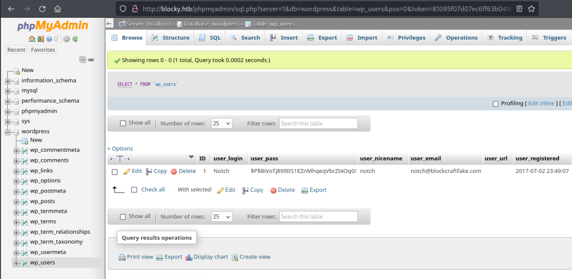Tick the upper Show all checkbox

[123, 123]
